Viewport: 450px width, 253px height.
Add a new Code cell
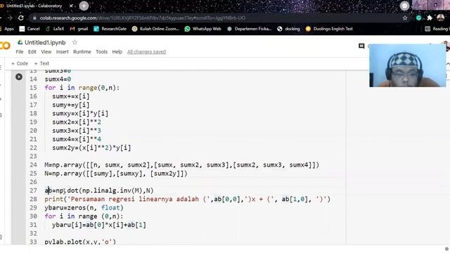pyautogui.click(x=20, y=63)
